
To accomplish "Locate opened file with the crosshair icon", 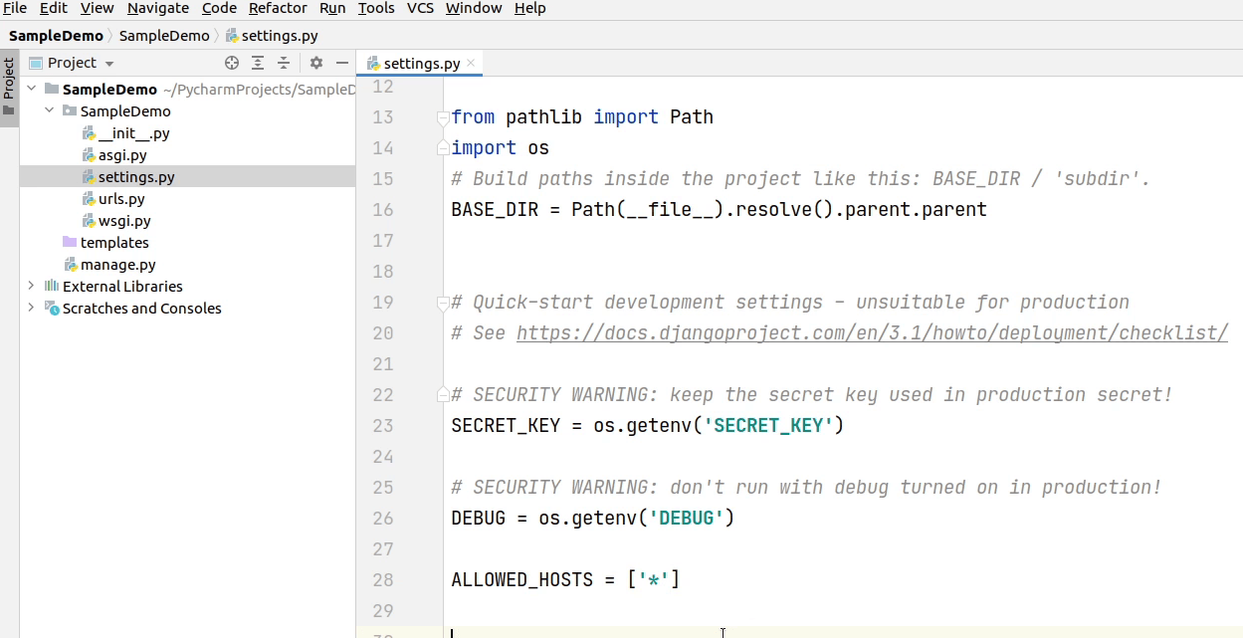I will 231,63.
